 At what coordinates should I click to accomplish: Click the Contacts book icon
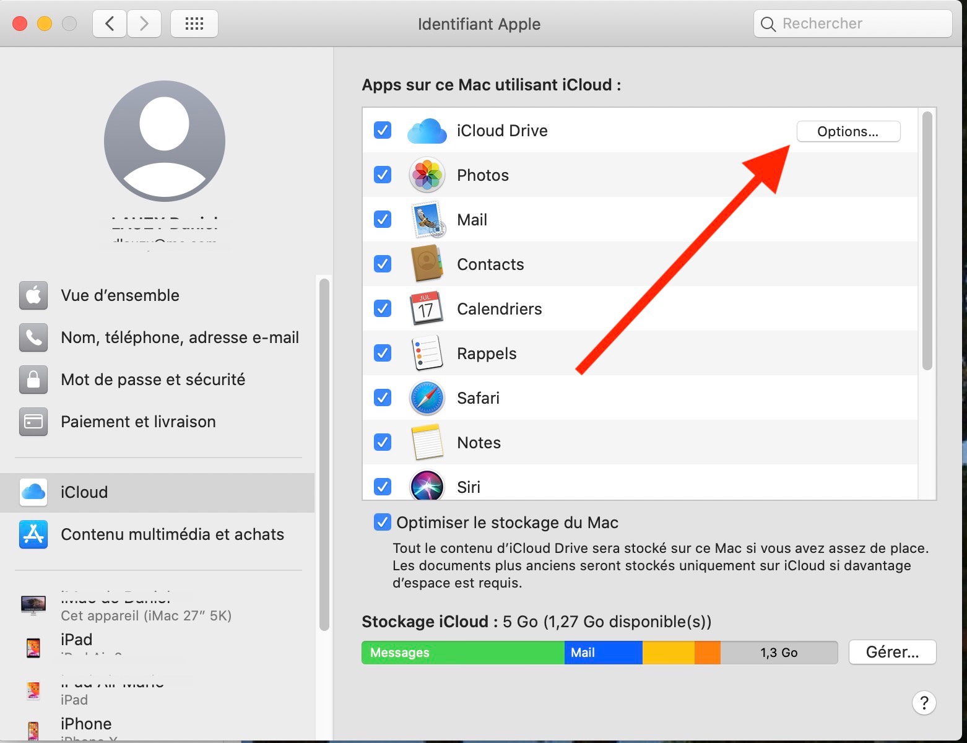click(427, 264)
